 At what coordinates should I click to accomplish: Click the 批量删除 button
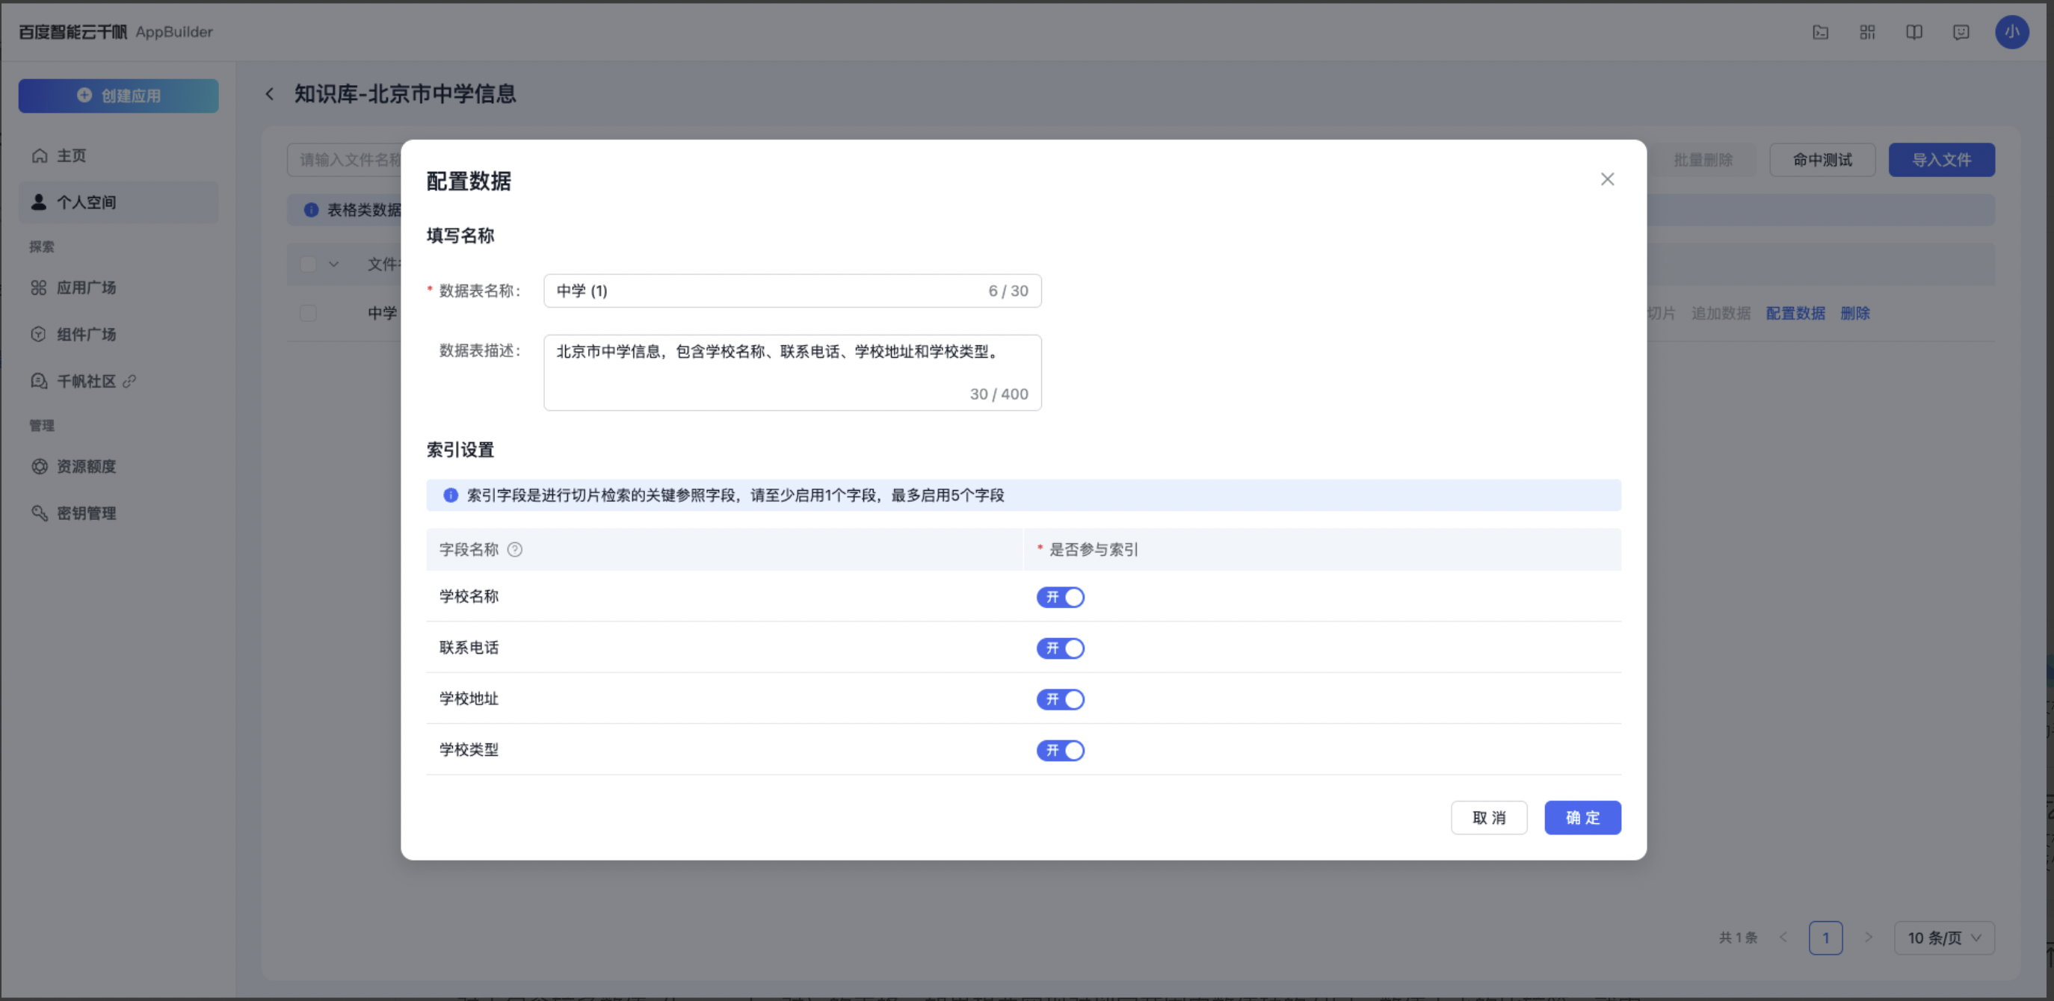point(1703,159)
